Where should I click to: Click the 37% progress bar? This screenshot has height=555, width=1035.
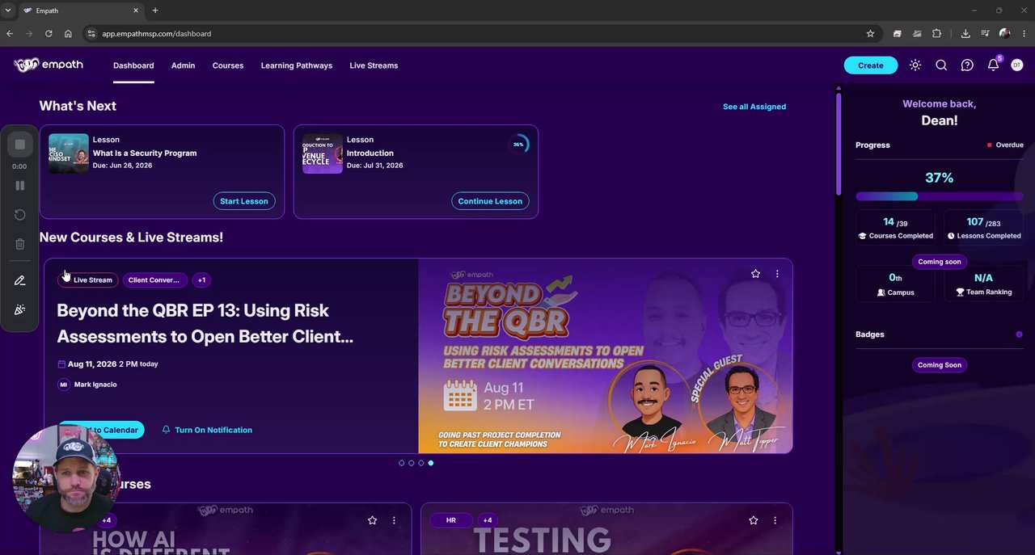(x=940, y=196)
